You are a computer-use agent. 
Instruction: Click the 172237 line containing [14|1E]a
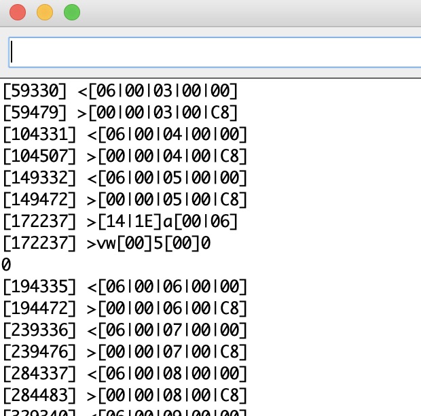click(x=121, y=222)
